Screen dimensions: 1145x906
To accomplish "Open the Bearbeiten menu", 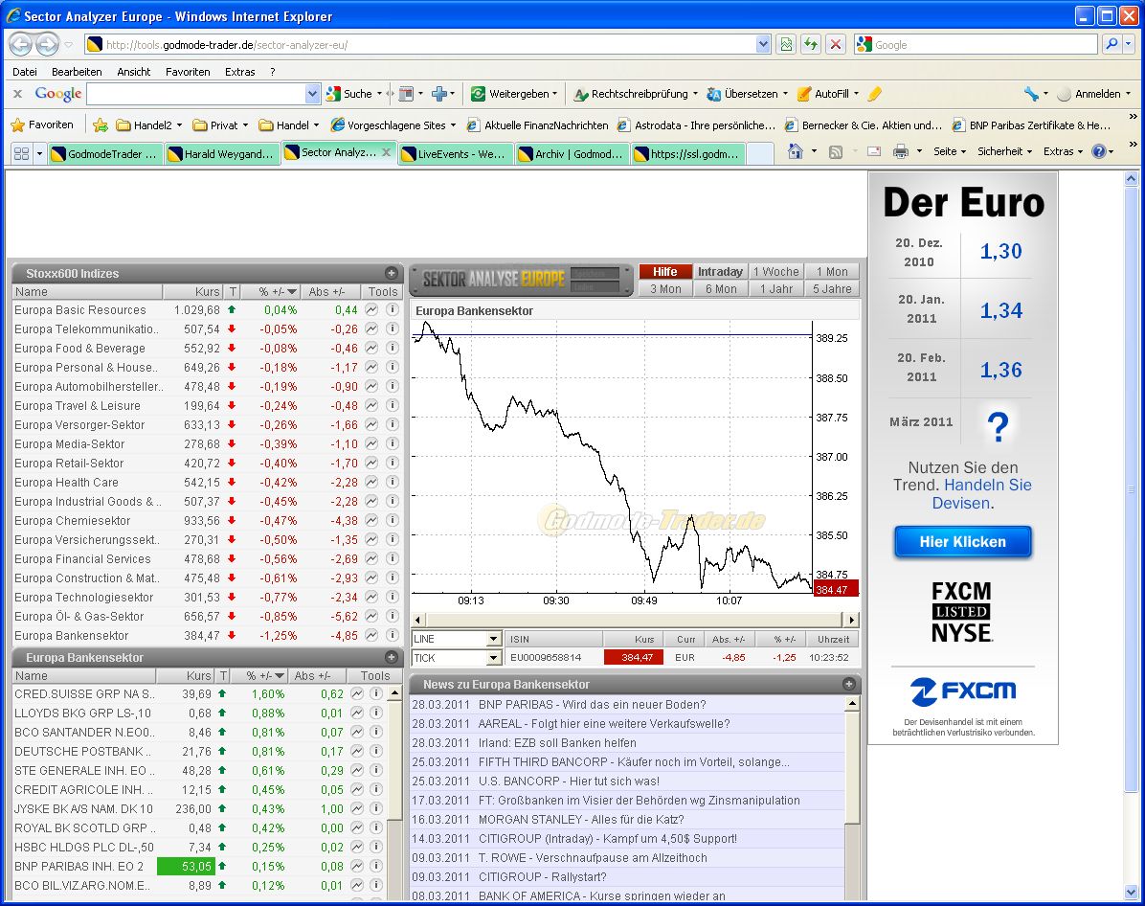I will (x=77, y=72).
